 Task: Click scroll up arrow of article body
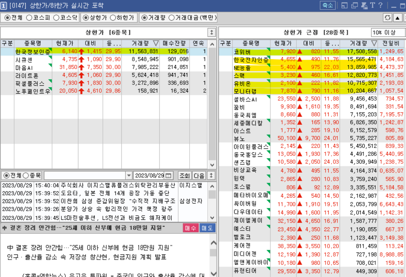213,243
